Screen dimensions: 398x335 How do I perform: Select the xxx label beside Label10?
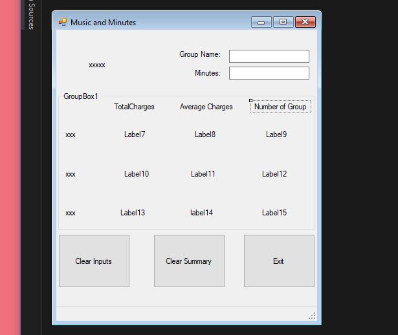pyautogui.click(x=71, y=175)
